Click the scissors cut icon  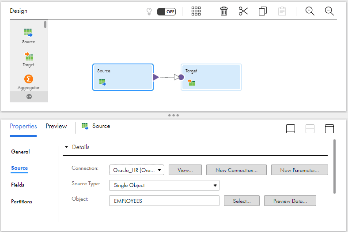click(243, 11)
